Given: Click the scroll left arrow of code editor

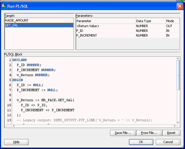Looking at the screenshot, I should [x=14, y=126].
